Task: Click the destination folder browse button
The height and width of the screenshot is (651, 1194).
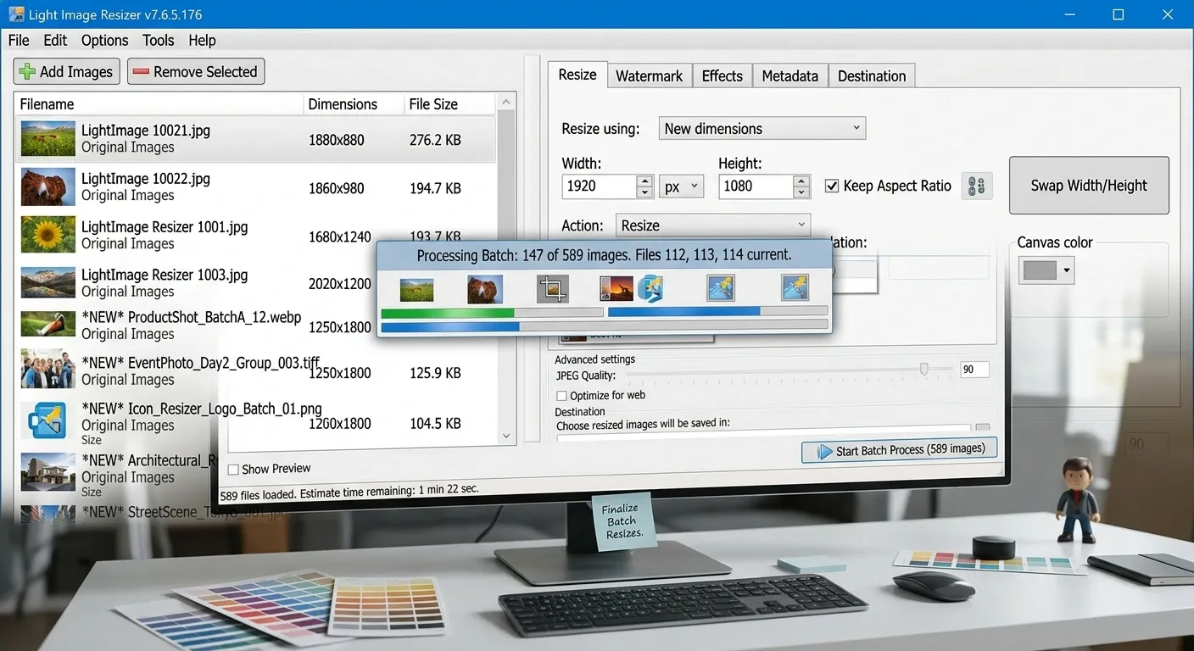Action: [x=982, y=429]
